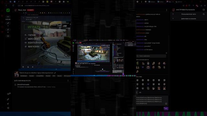Click the pencil icon near the rail bottom

pyautogui.click(x=8, y=99)
